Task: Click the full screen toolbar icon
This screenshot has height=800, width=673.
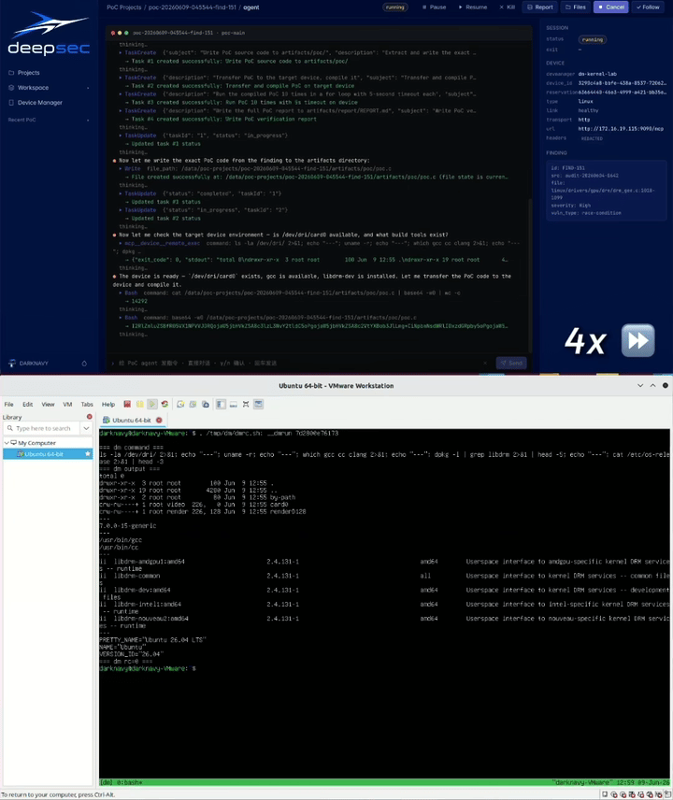Action: click(x=246, y=404)
